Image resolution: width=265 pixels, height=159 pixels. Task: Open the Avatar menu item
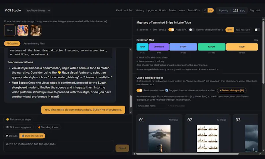tap(172, 10)
